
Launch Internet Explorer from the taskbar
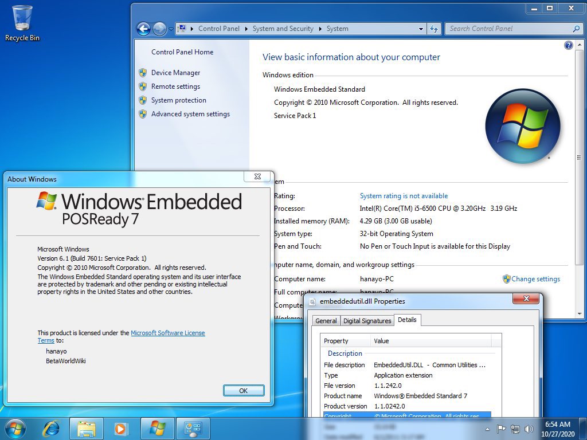point(52,428)
